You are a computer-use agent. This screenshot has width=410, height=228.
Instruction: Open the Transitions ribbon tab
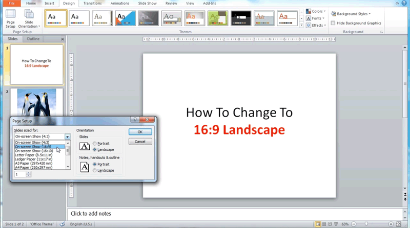(92, 3)
